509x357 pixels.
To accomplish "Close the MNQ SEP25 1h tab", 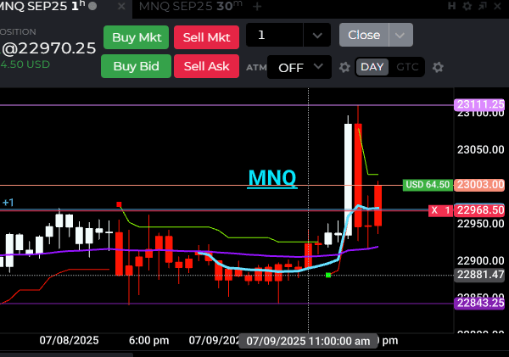I will (x=121, y=6).
